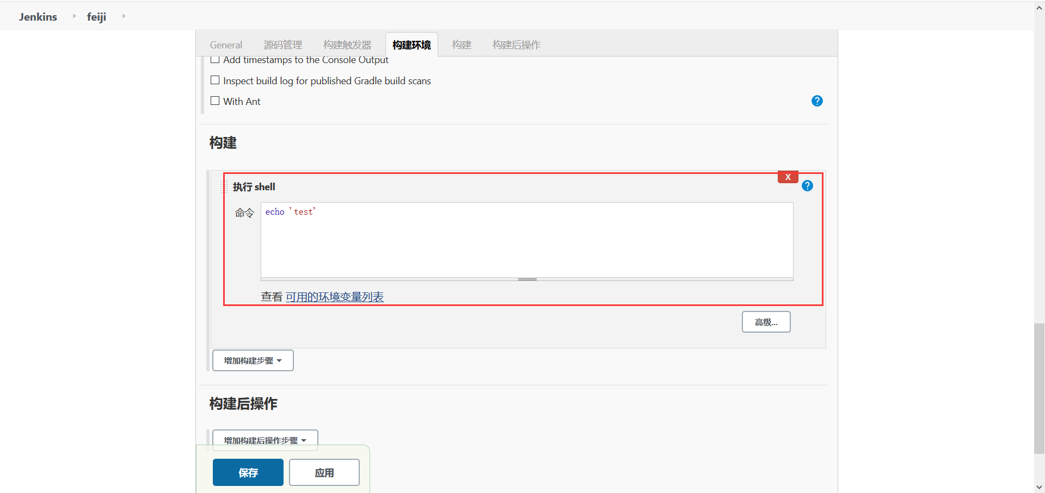
Task: Go to the 构建 tab
Action: 462,45
